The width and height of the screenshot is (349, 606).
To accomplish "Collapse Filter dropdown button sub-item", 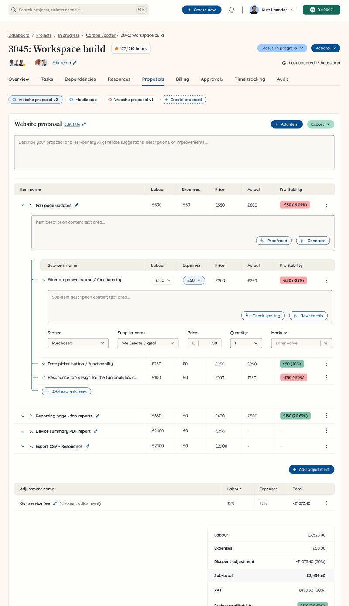I will click(44, 280).
